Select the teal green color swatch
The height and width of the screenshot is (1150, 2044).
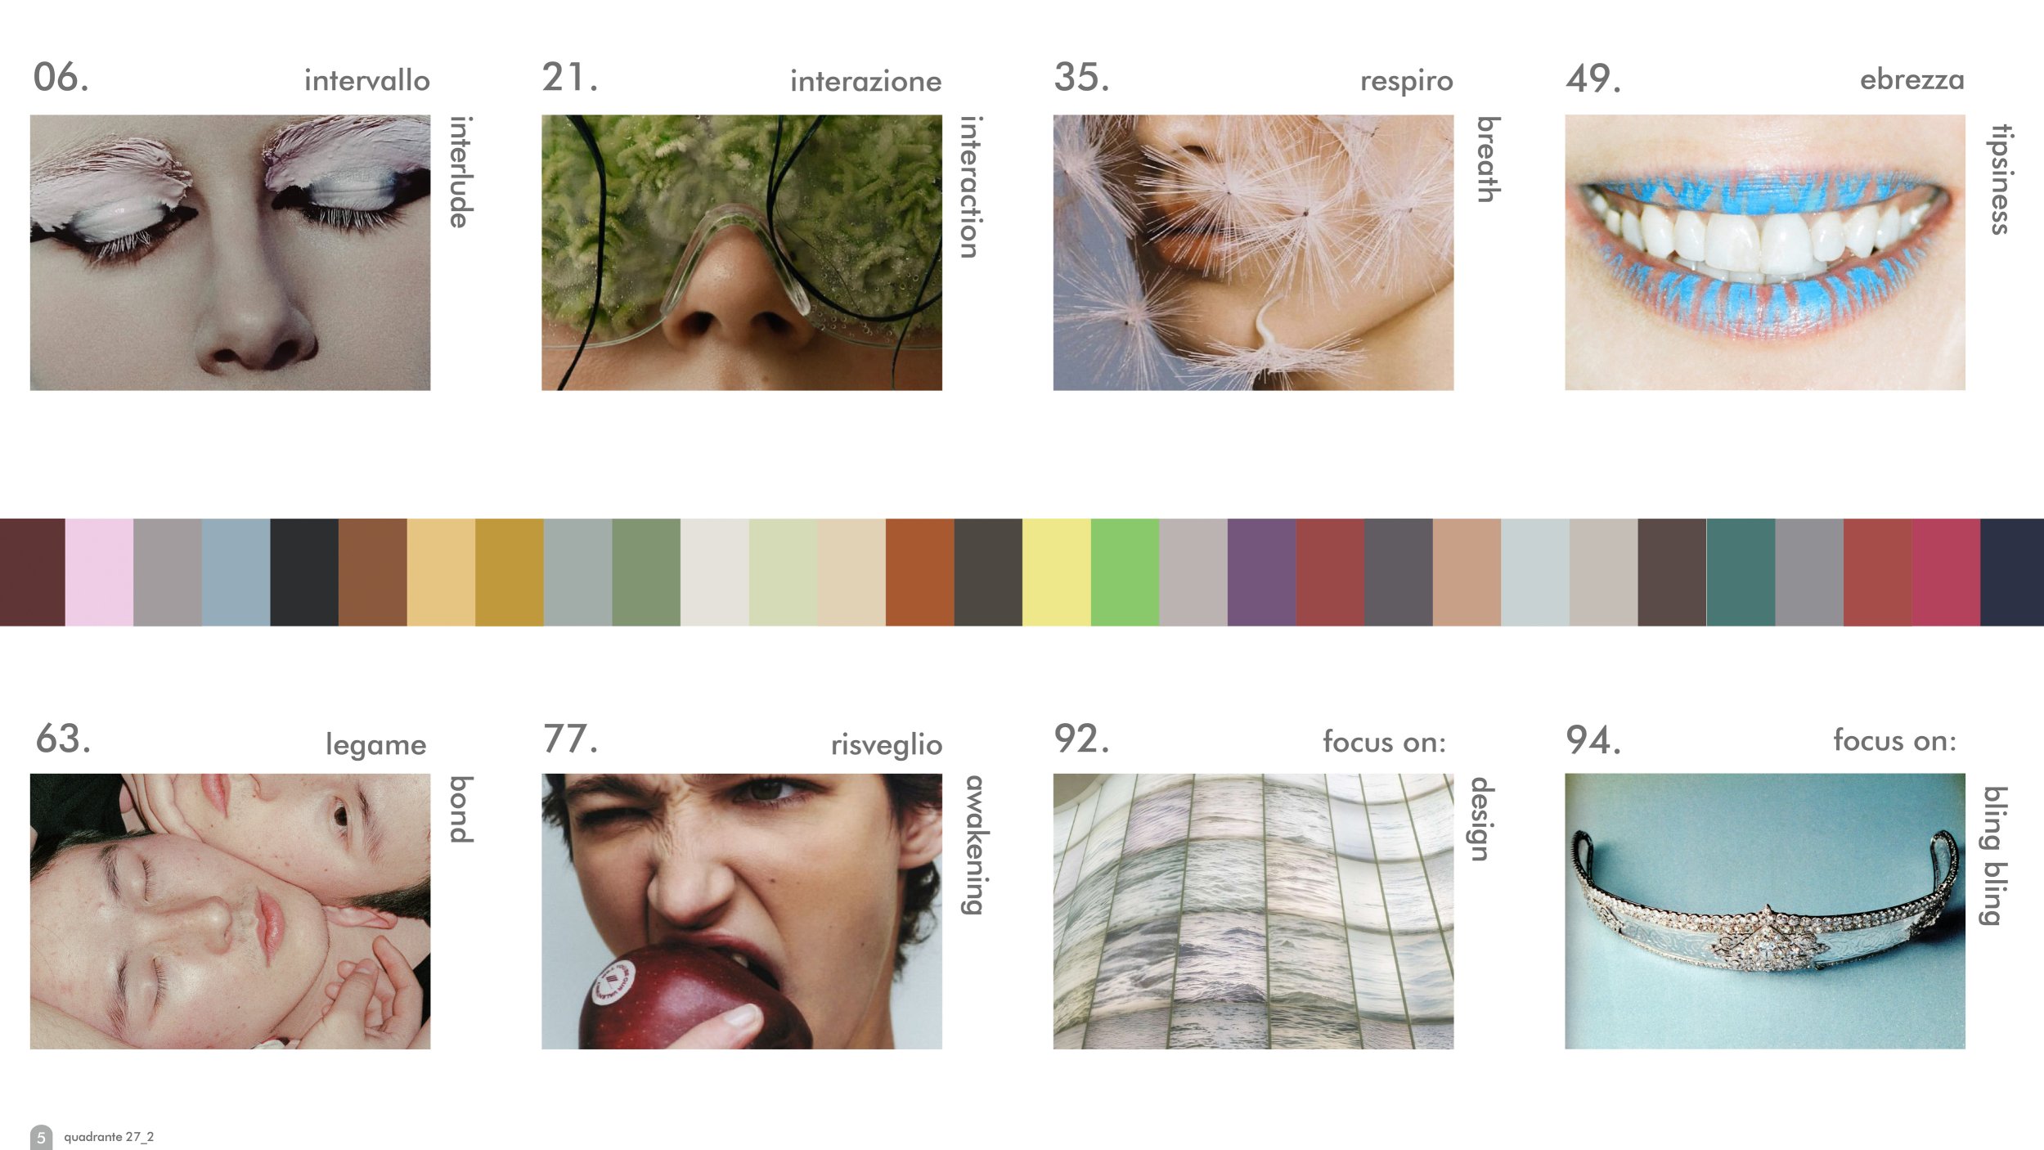pos(1741,573)
